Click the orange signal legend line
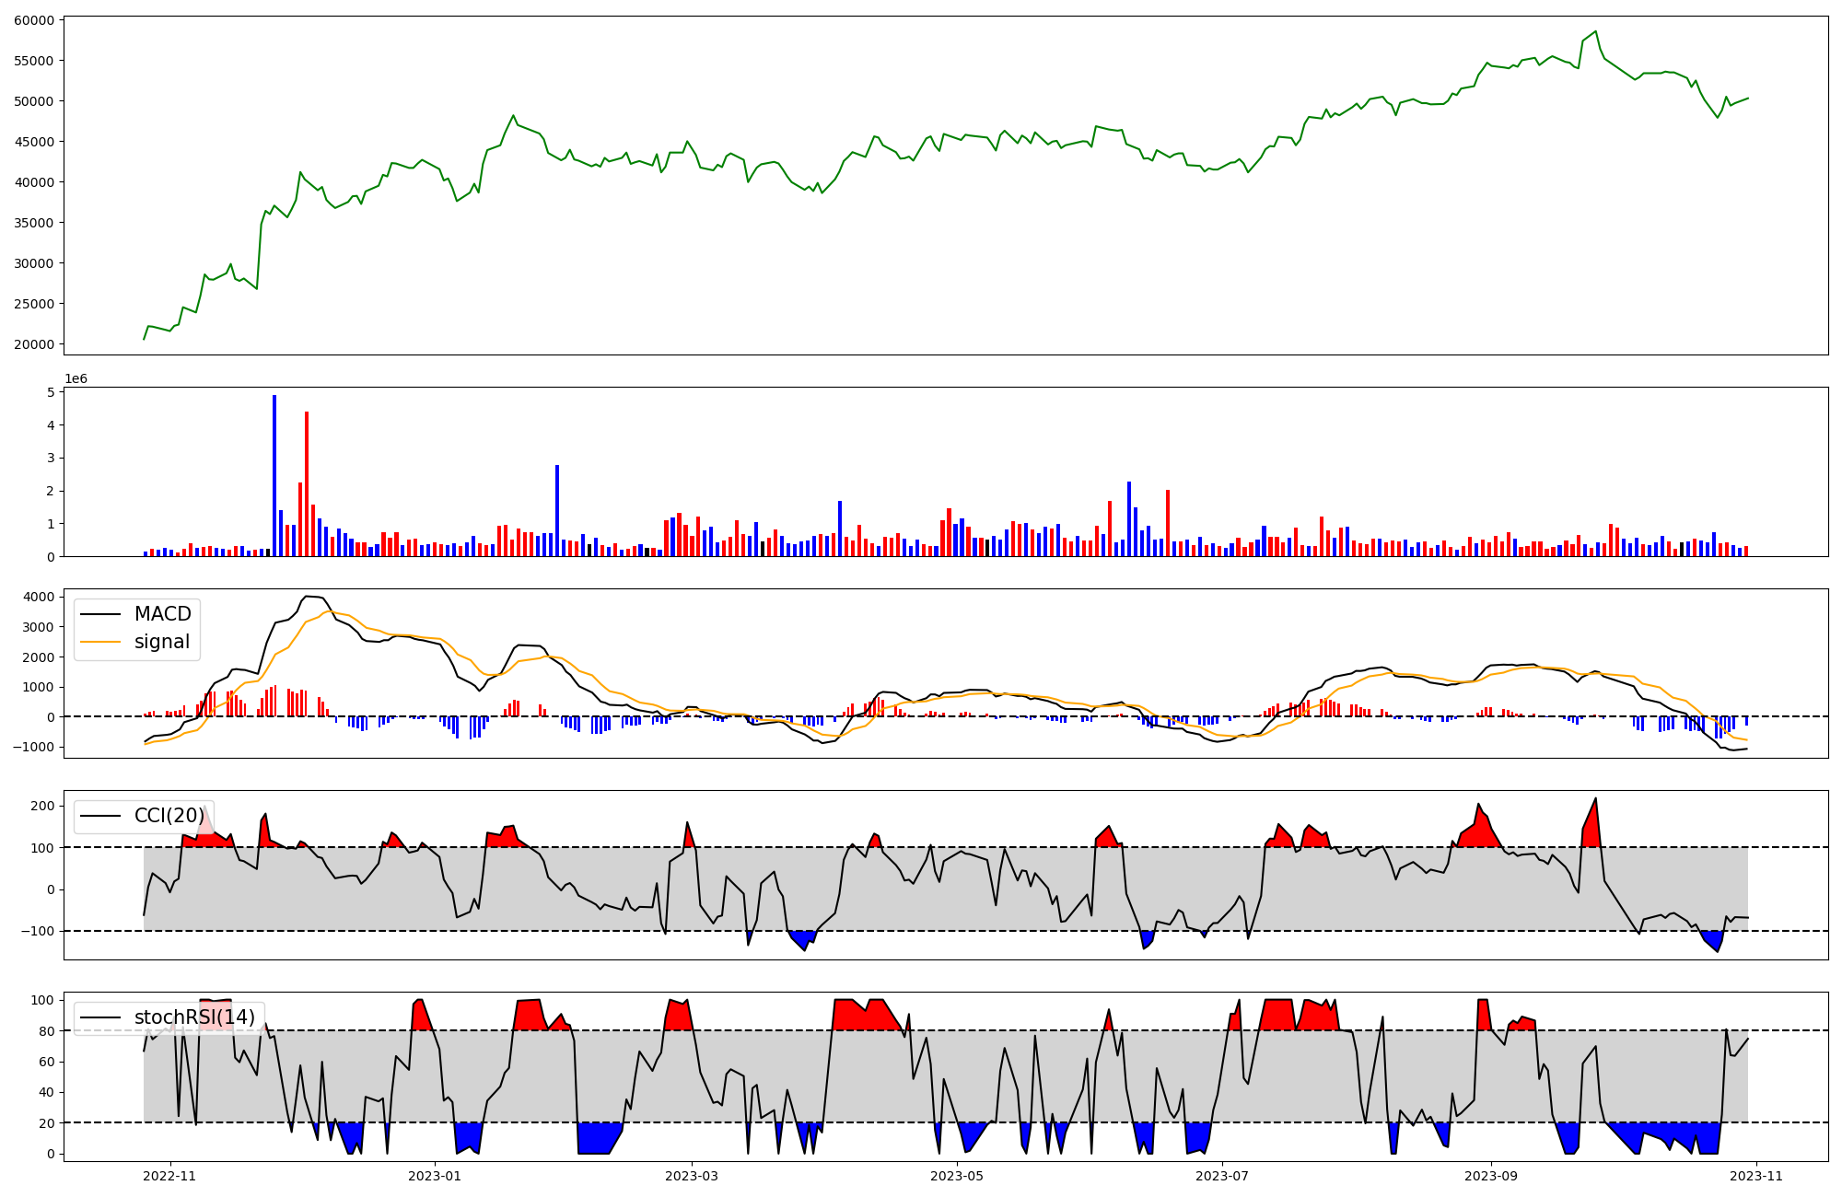The image size is (1842, 1197). pyautogui.click(x=100, y=642)
